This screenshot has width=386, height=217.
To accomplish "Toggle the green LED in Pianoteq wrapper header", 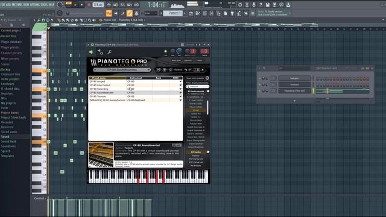I will (165, 51).
